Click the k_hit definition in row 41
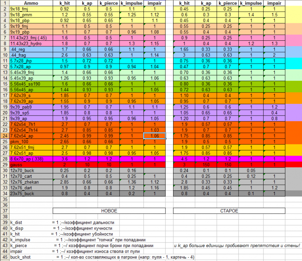 [x=61, y=234]
